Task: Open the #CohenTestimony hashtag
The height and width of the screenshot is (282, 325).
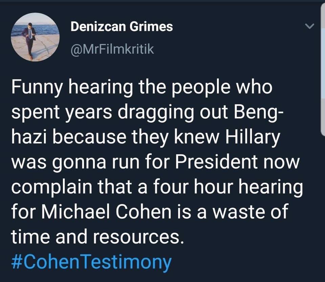Action: (91, 262)
